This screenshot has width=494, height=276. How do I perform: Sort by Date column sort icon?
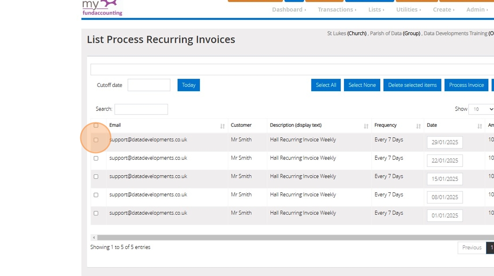[479, 126]
